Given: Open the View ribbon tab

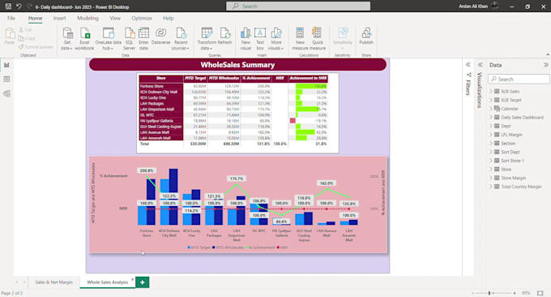Looking at the screenshot, I should tap(115, 18).
